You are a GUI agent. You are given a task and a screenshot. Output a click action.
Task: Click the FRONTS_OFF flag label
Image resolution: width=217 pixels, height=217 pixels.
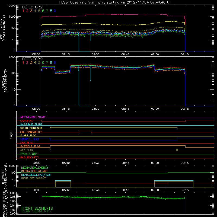pyautogui.click(x=29, y=154)
